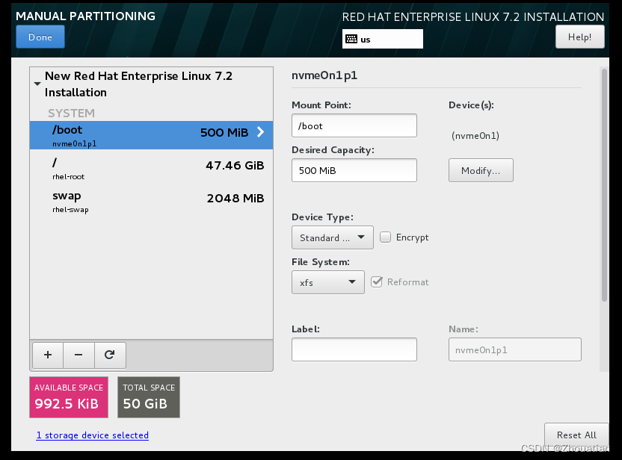
Task: Click the SYSTEM section heading
Action: pyautogui.click(x=72, y=113)
